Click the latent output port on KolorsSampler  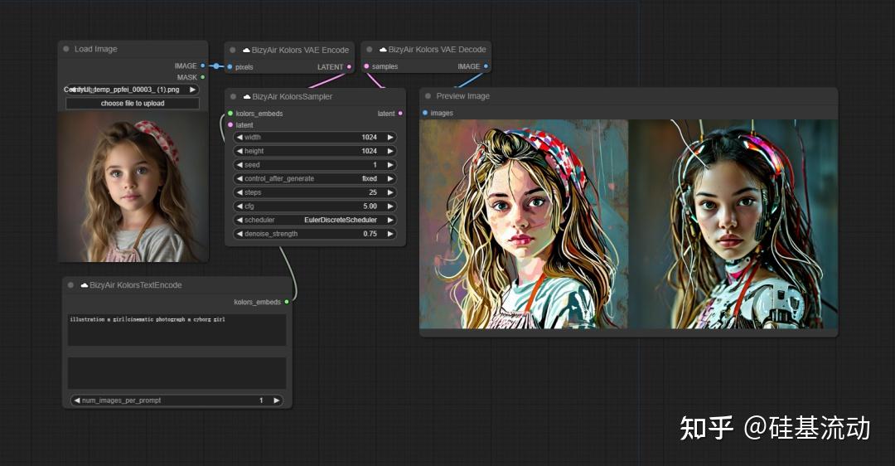[400, 114]
